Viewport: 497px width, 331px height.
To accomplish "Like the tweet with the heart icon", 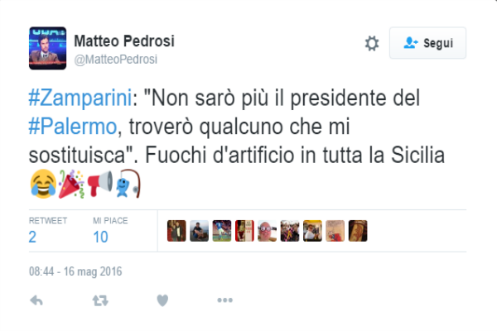I will [163, 300].
